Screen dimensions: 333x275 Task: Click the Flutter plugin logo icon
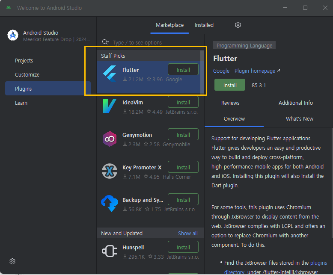[x=110, y=74]
